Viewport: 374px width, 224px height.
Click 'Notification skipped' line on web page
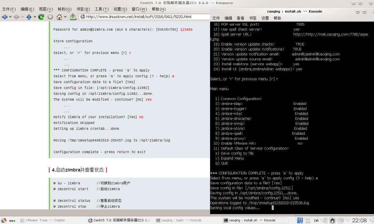74,123
